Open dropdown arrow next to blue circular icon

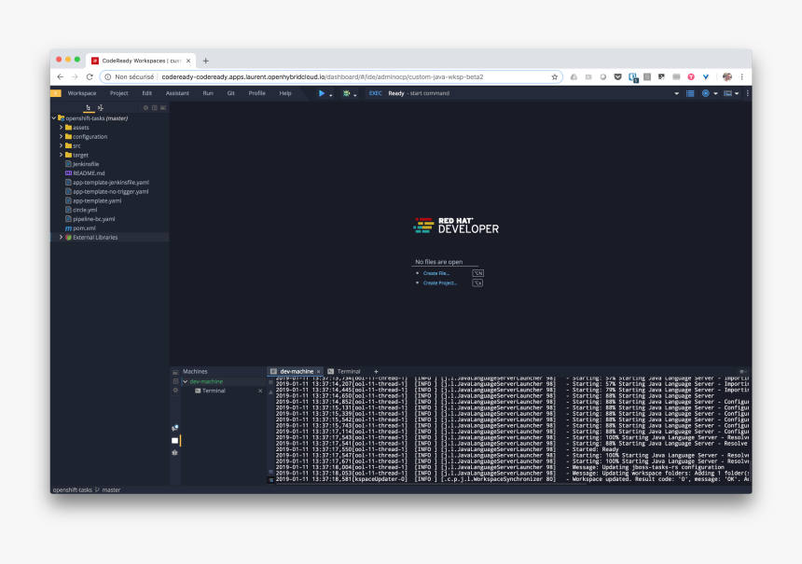coord(715,93)
